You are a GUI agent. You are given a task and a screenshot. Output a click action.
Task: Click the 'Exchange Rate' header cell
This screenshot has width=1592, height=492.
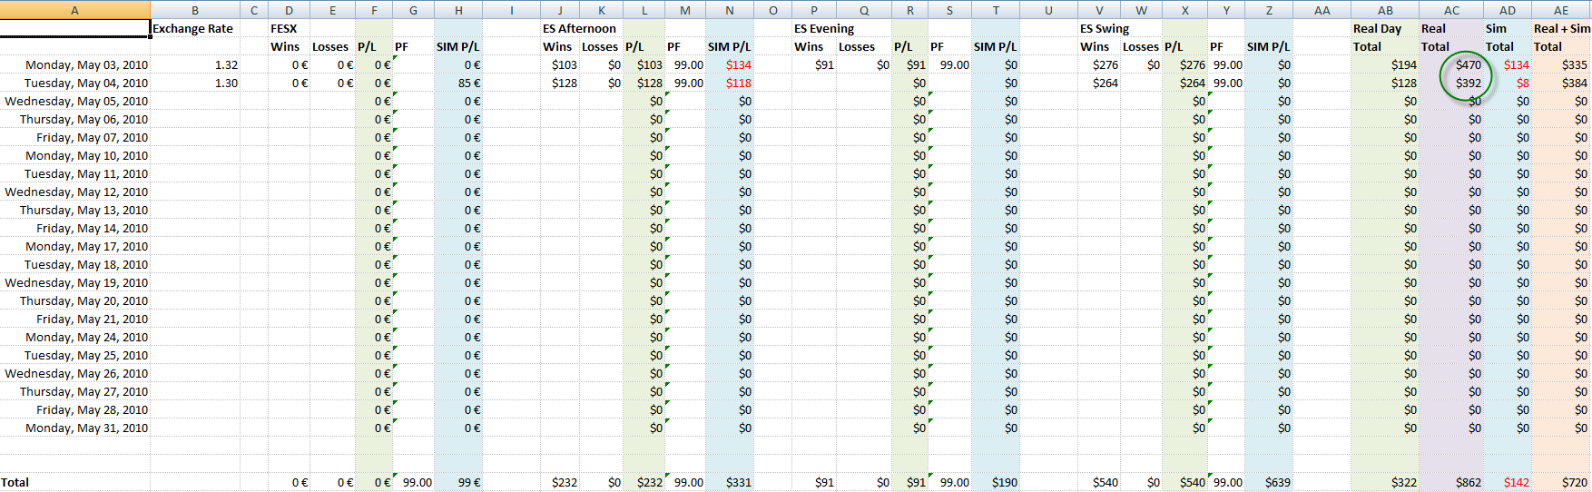195,28
